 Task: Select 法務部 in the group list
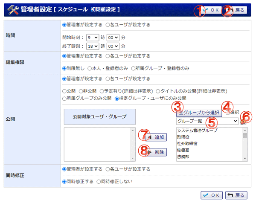(209, 157)
